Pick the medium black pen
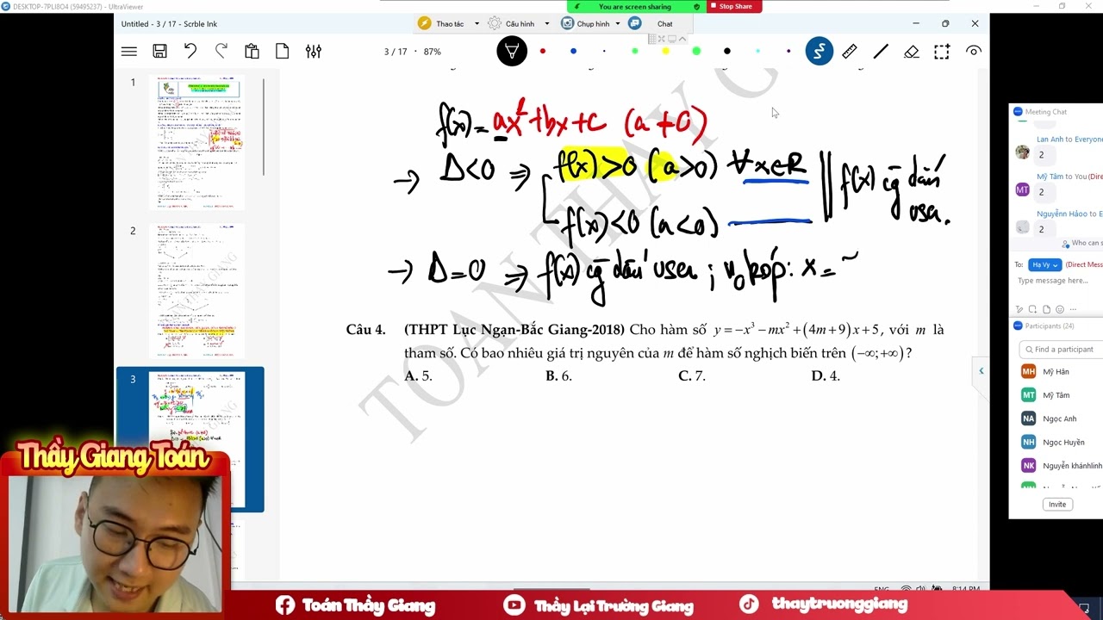Image resolution: width=1103 pixels, height=620 pixels. click(727, 52)
